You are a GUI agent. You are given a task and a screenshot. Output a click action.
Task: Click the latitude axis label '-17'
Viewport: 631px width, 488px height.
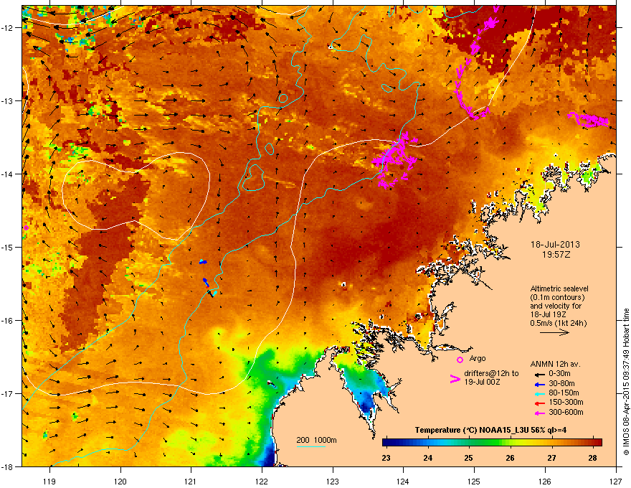click(x=7, y=393)
